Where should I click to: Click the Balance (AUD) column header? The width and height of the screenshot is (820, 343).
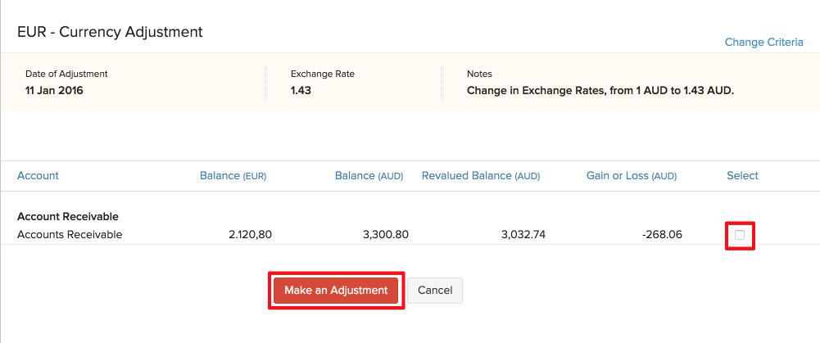(368, 175)
